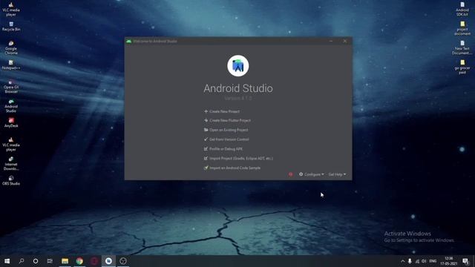Close the Welcome to Android Studio window
Viewport: 475px width, 267px height.
tap(344, 41)
